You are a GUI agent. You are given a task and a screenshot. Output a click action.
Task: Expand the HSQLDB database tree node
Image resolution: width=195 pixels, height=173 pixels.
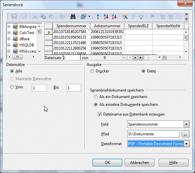9,45
